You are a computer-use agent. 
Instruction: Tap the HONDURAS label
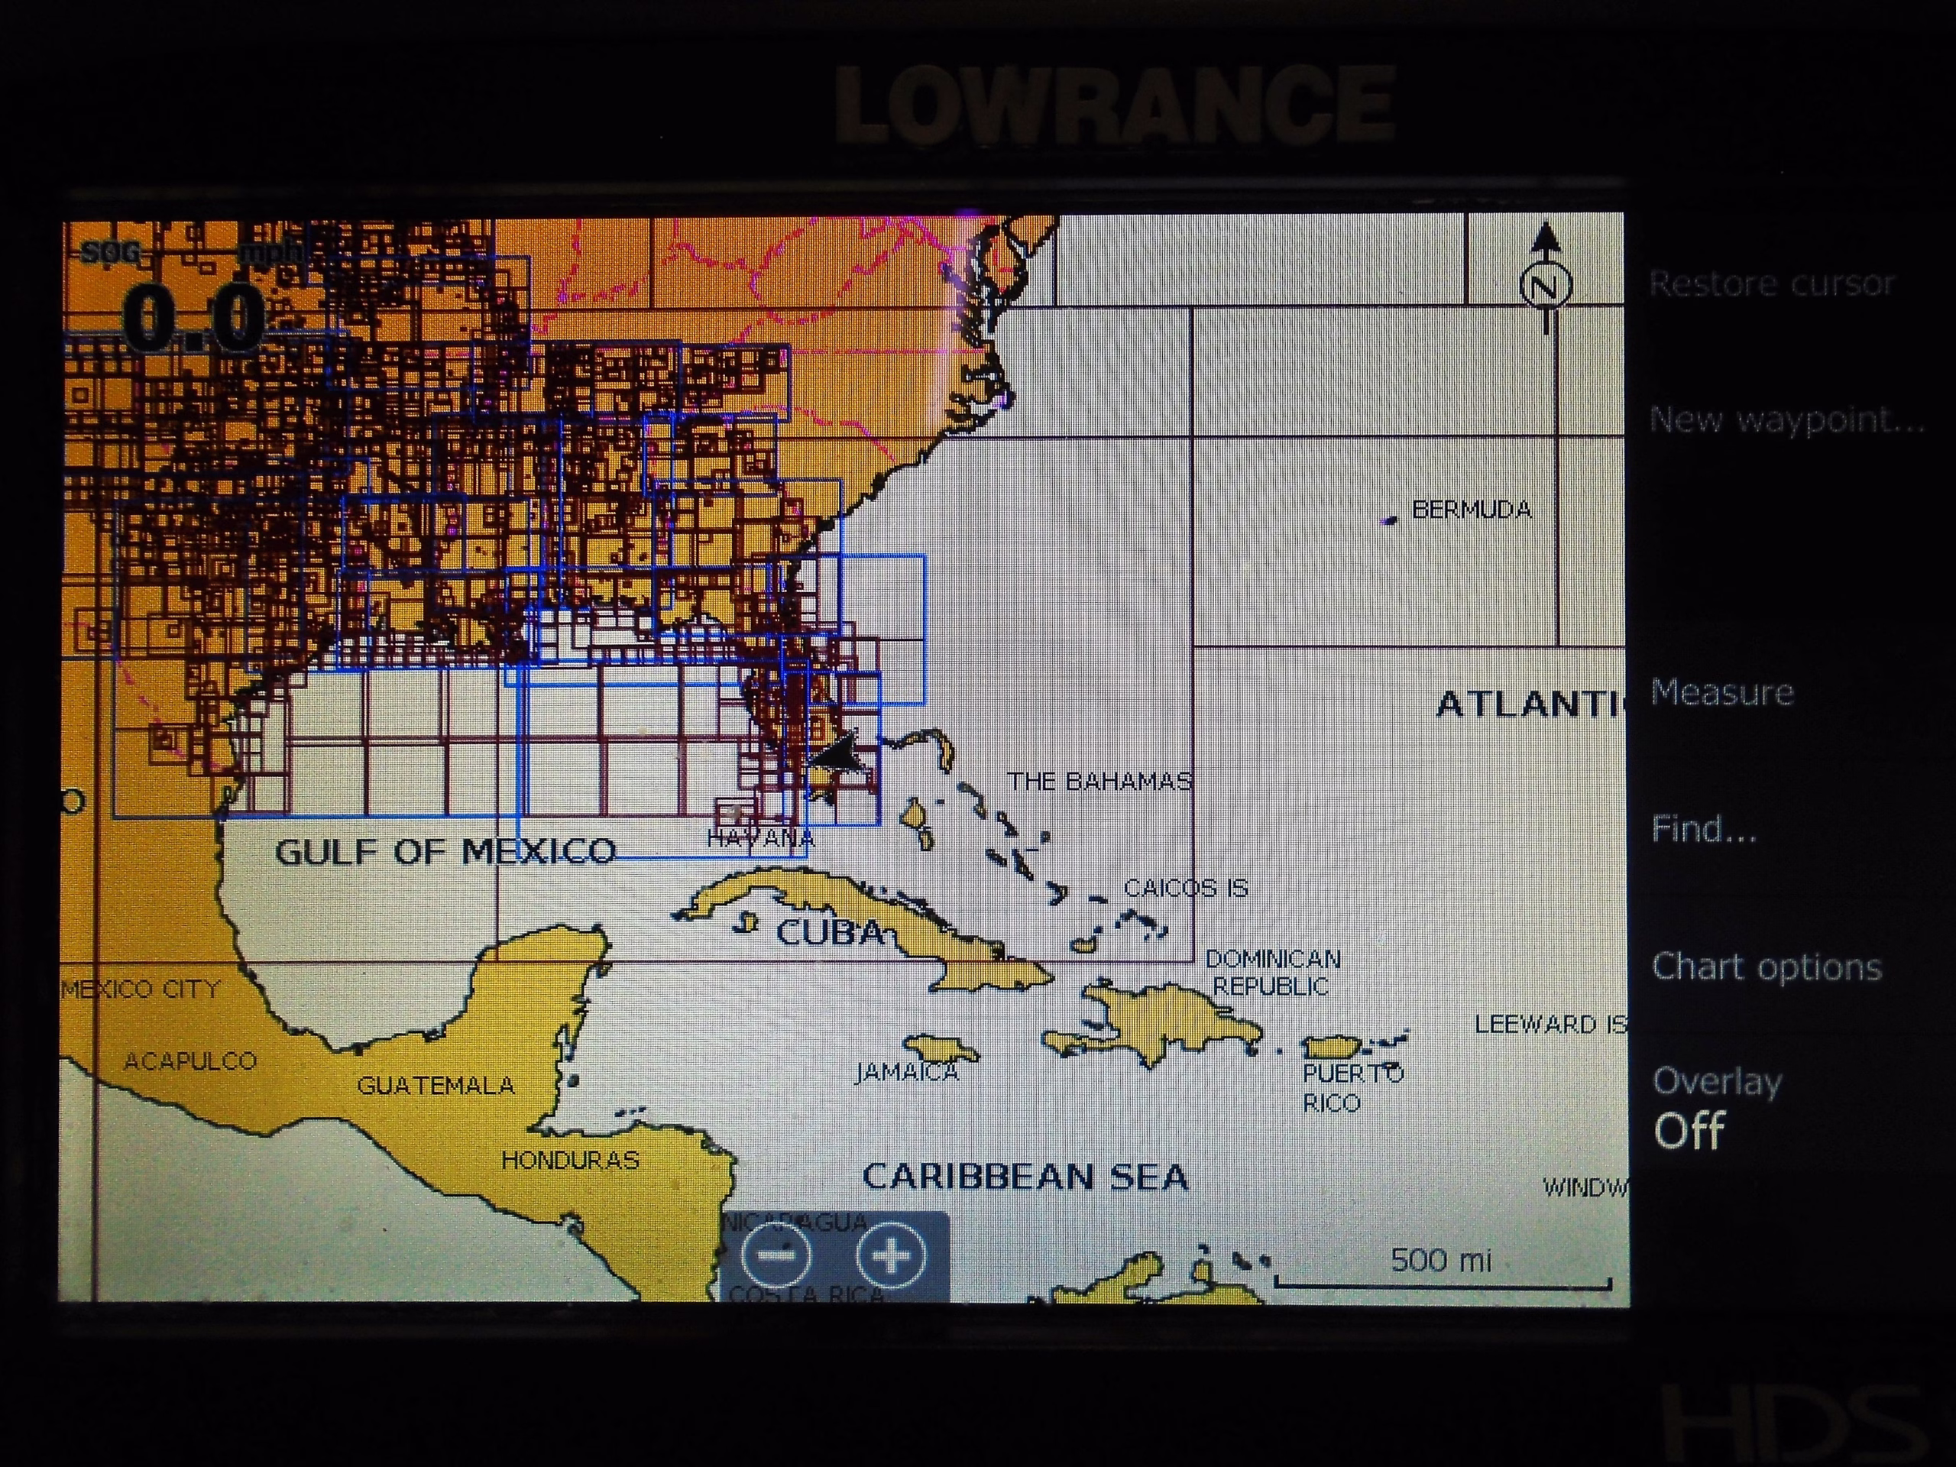click(x=570, y=1160)
